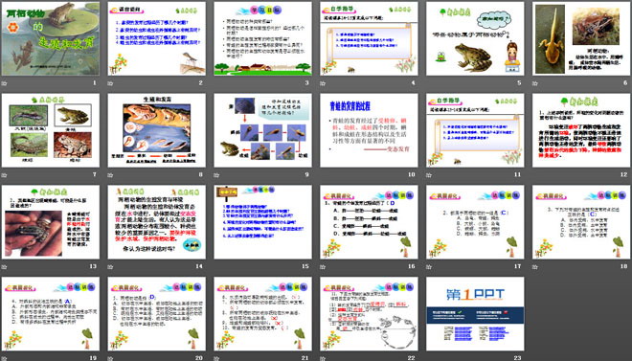Select the final slide with the 第1PPT logo
The height and width of the screenshot is (361, 632).
coord(475,313)
